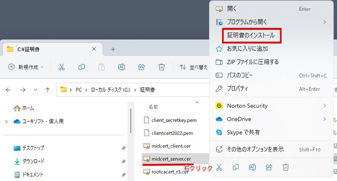
Task: Select ZIP ファイルに圧縮する entry
Action: tap(253, 62)
